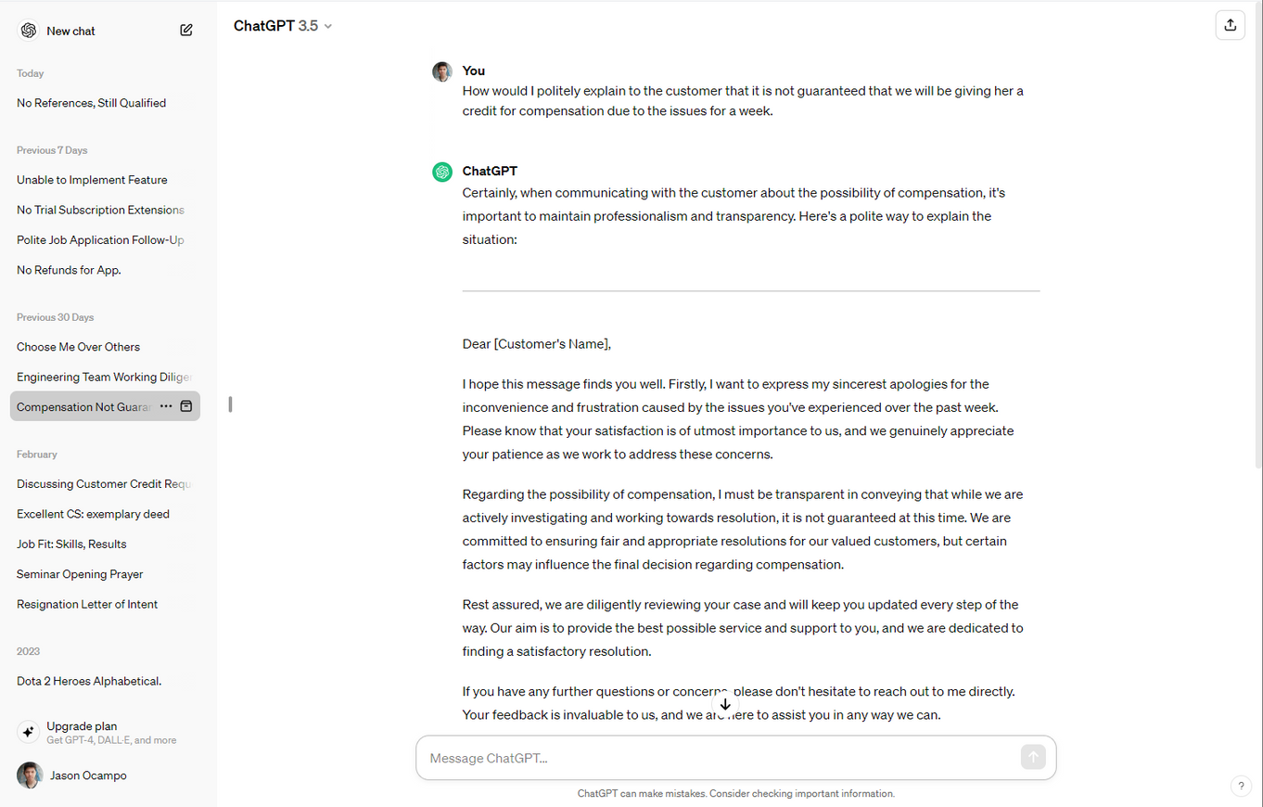Click the share chat upload icon
This screenshot has width=1263, height=807.
point(1230,25)
